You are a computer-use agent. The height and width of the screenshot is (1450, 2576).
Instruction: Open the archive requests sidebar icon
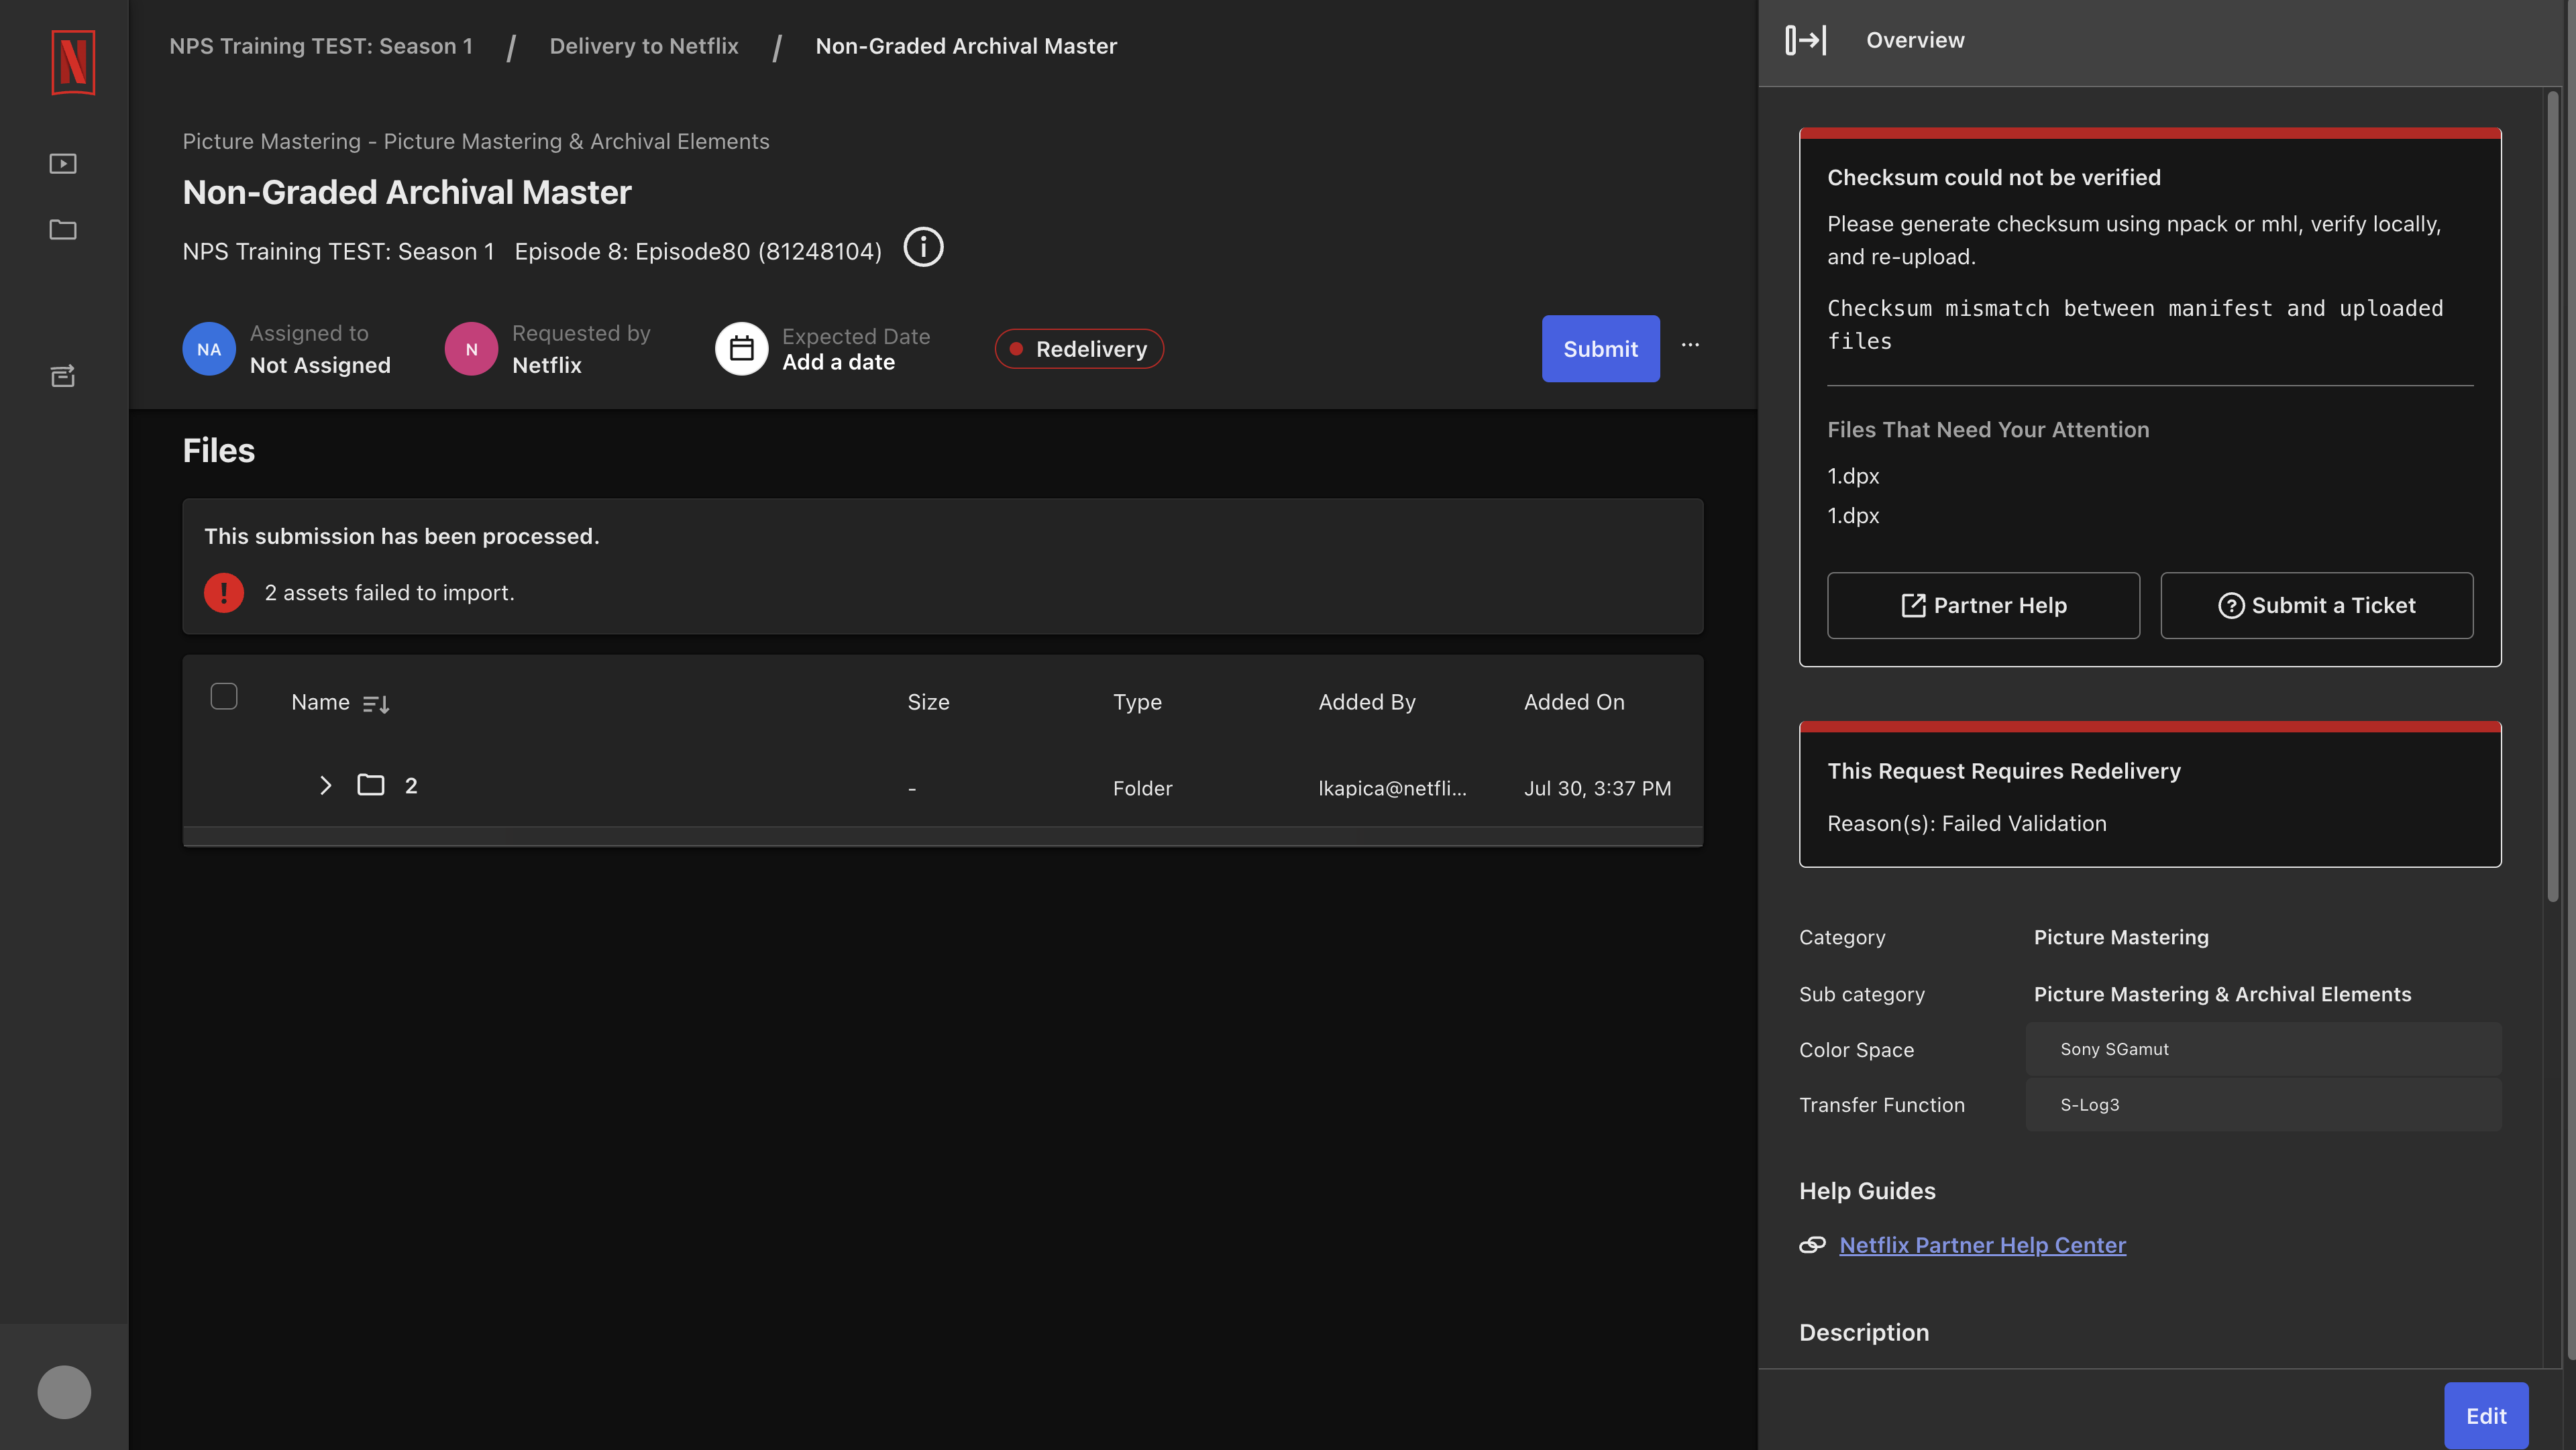pyautogui.click(x=63, y=376)
